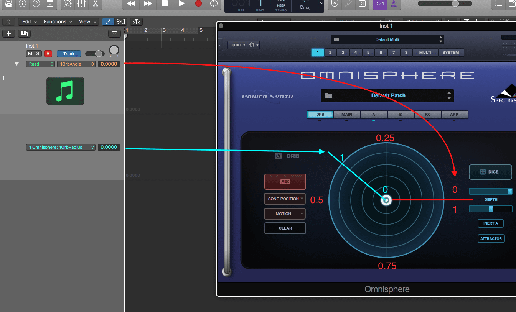Add a new track with plus button

pos(8,34)
